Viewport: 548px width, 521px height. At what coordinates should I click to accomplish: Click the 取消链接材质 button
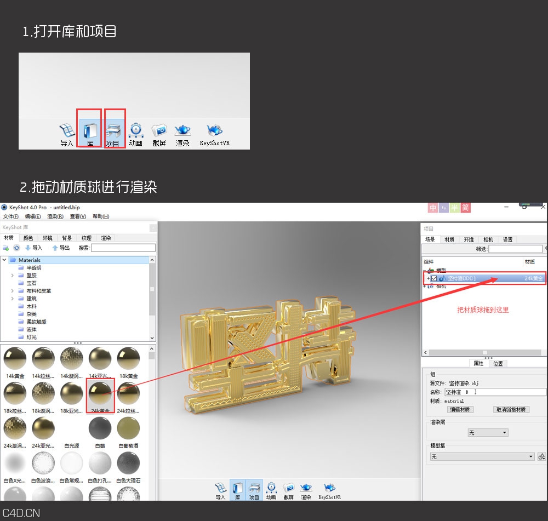pos(511,409)
